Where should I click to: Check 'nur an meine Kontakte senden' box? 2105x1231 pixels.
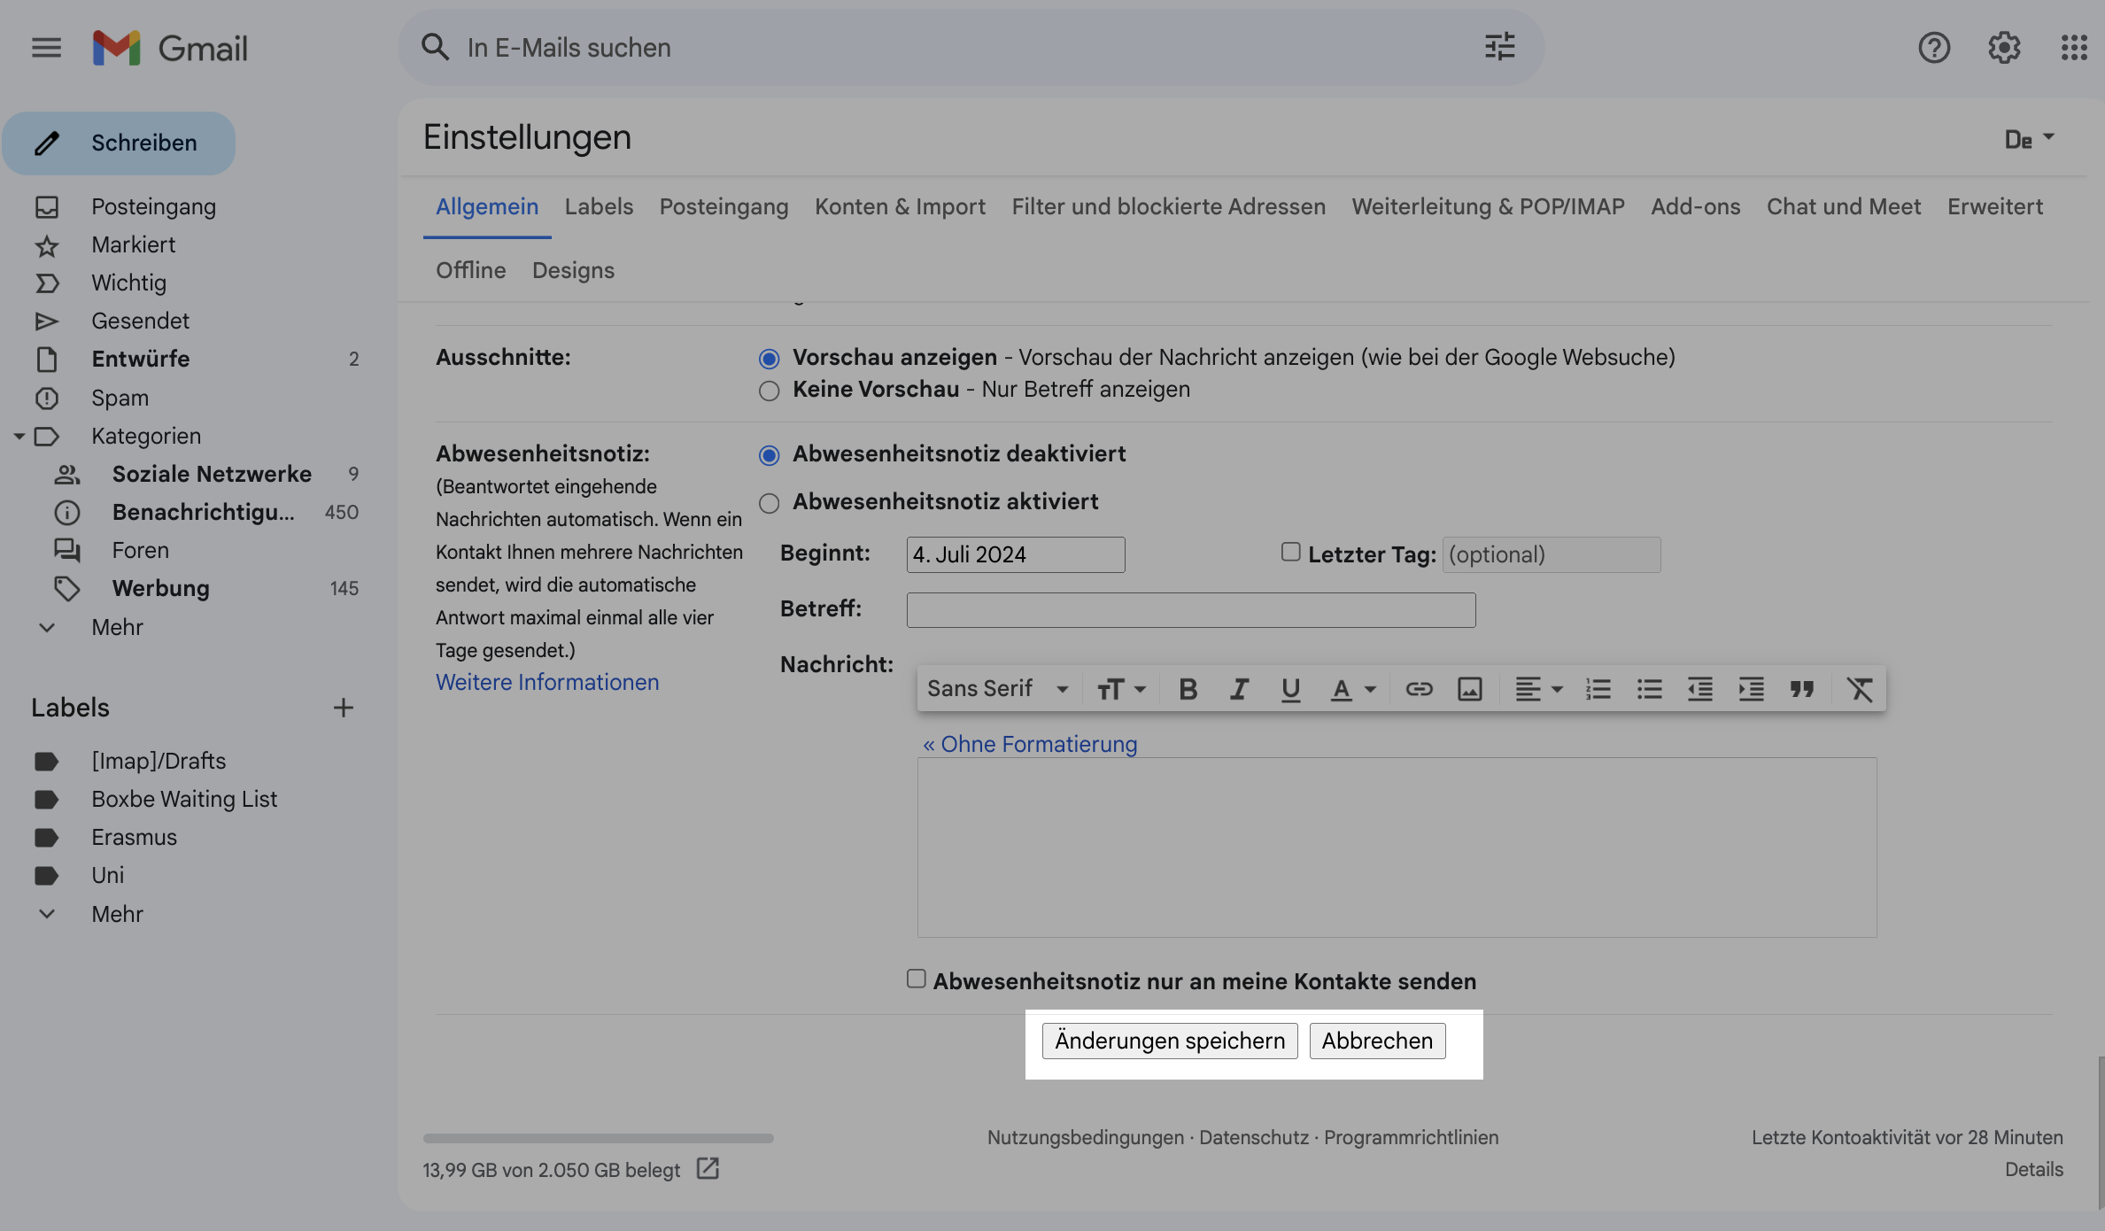click(917, 979)
